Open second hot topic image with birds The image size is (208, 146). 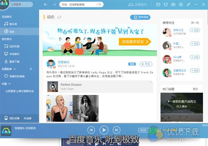click(x=182, y=118)
